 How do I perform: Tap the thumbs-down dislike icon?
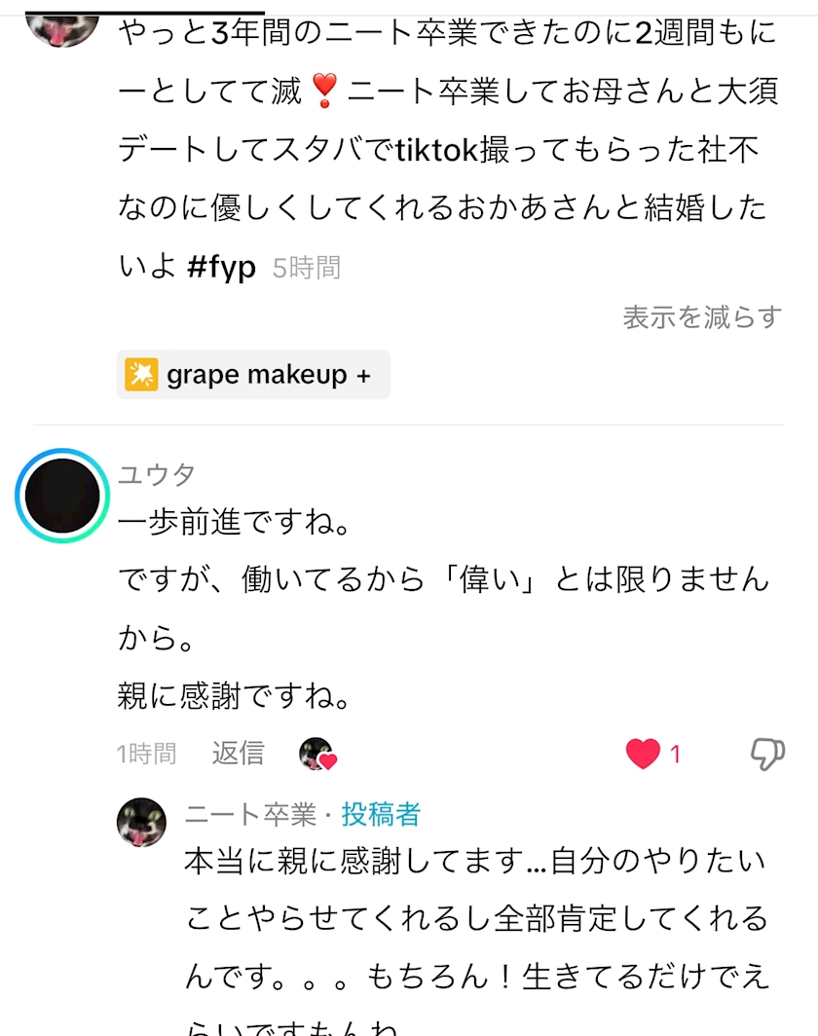(767, 753)
